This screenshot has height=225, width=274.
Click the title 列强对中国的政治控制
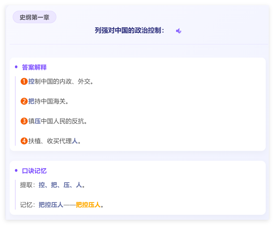click(130, 30)
